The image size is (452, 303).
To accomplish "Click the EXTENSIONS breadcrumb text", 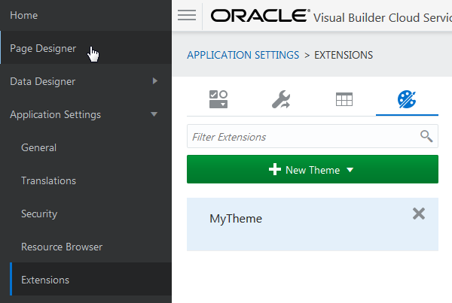I will click(x=344, y=55).
